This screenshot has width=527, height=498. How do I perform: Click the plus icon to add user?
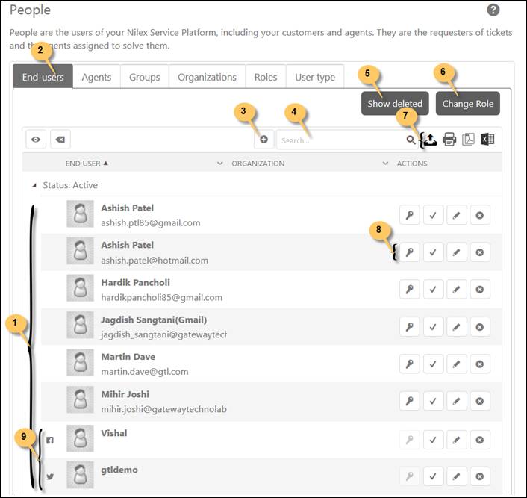263,140
